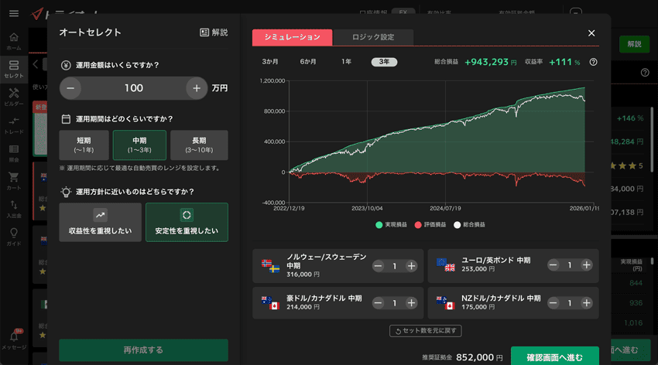Open the Builder tools icon

coord(14,97)
